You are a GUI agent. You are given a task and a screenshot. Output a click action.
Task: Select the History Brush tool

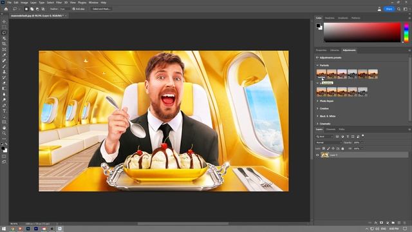click(4, 77)
